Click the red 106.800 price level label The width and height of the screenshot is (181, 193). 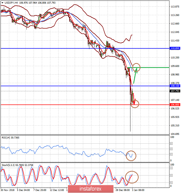(x=175, y=105)
